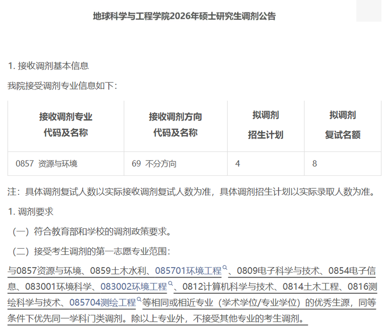This screenshot has width=389, height=329.
Task: Follow the 085704测绘工程 link
Action: 103,302
